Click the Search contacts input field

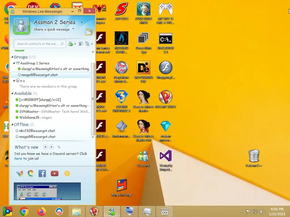pos(40,44)
